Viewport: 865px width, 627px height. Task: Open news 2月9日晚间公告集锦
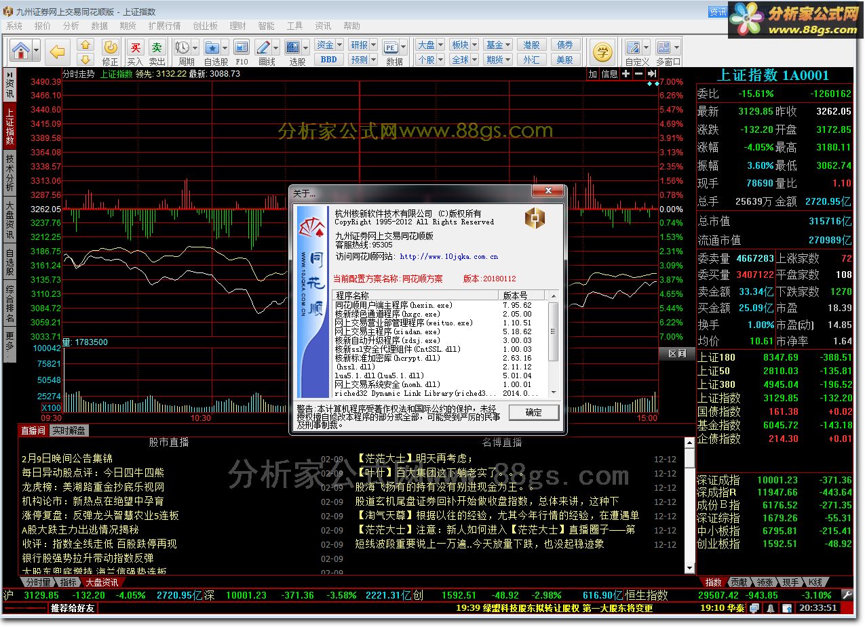point(66,458)
